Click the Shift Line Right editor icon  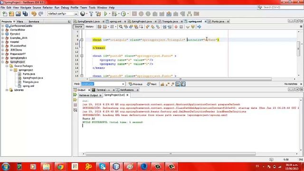coord(170,27)
